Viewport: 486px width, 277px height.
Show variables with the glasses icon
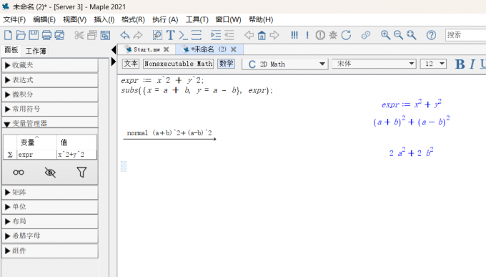point(19,172)
